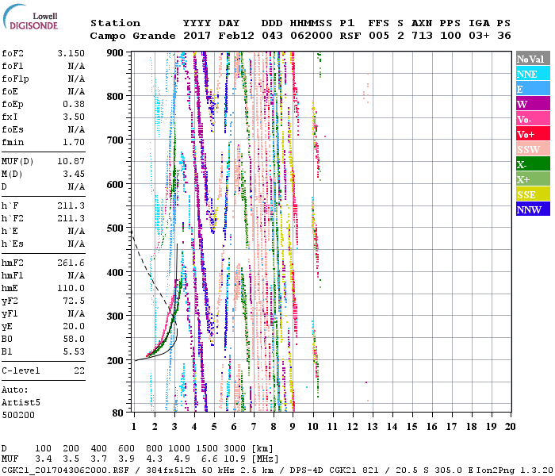
Task: Click the foF2 value 3.150
Action: 71,53
